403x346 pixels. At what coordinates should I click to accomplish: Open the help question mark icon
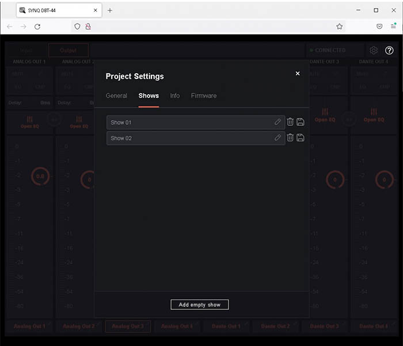click(x=389, y=51)
